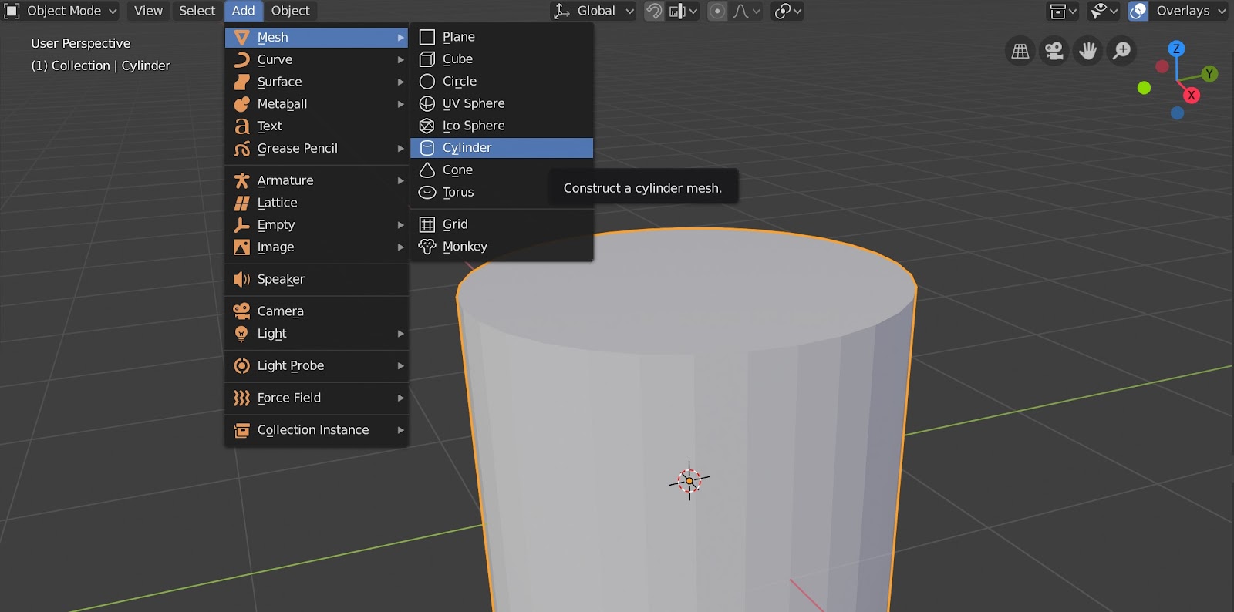Add a Monkey mesh from submenu

coord(464,247)
